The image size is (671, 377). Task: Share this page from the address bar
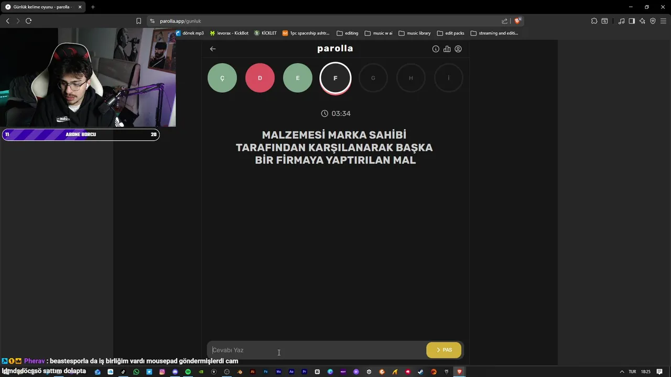pos(504,21)
